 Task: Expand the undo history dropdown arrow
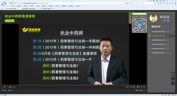[16, 3]
